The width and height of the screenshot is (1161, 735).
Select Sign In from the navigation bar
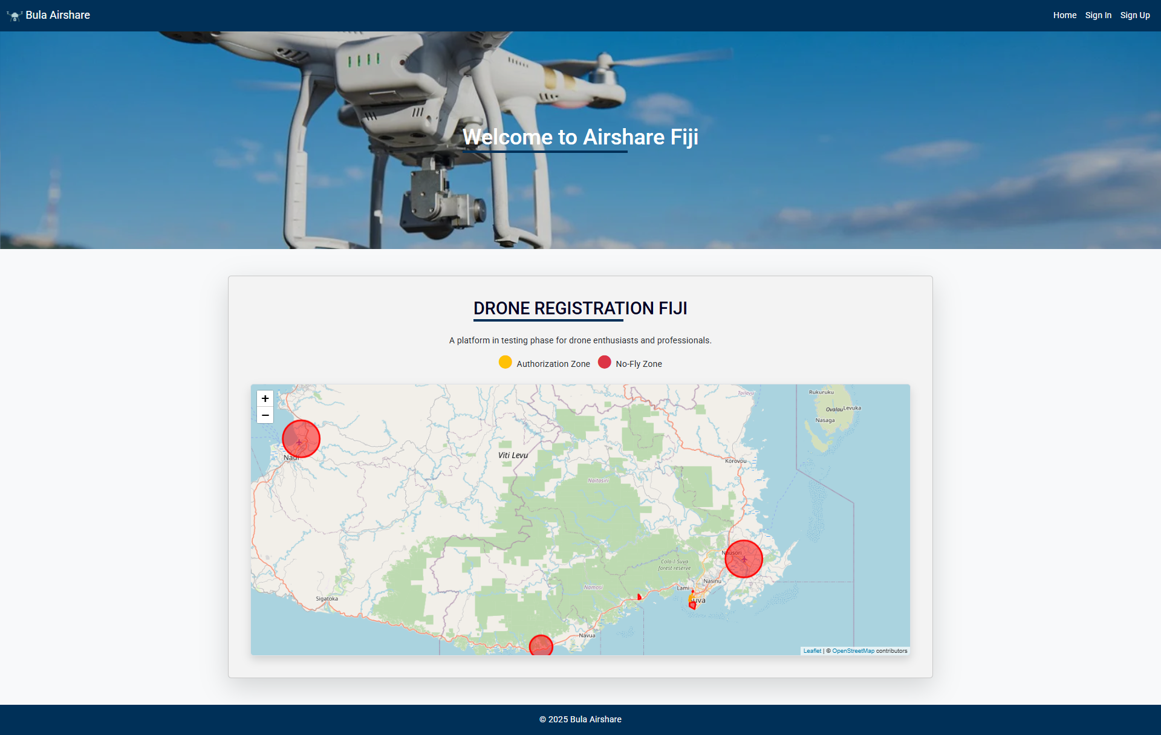(1098, 15)
